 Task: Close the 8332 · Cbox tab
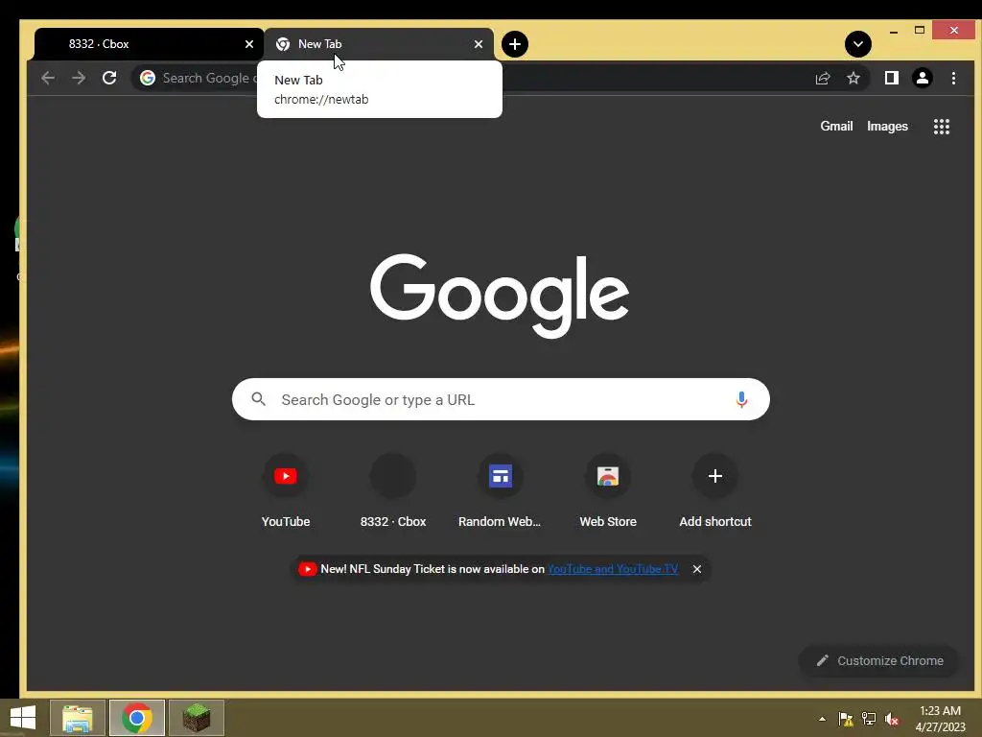(249, 44)
